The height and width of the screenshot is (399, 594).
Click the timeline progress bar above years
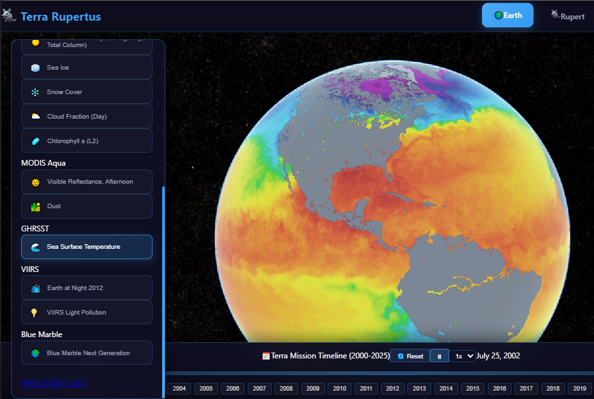coord(380,374)
